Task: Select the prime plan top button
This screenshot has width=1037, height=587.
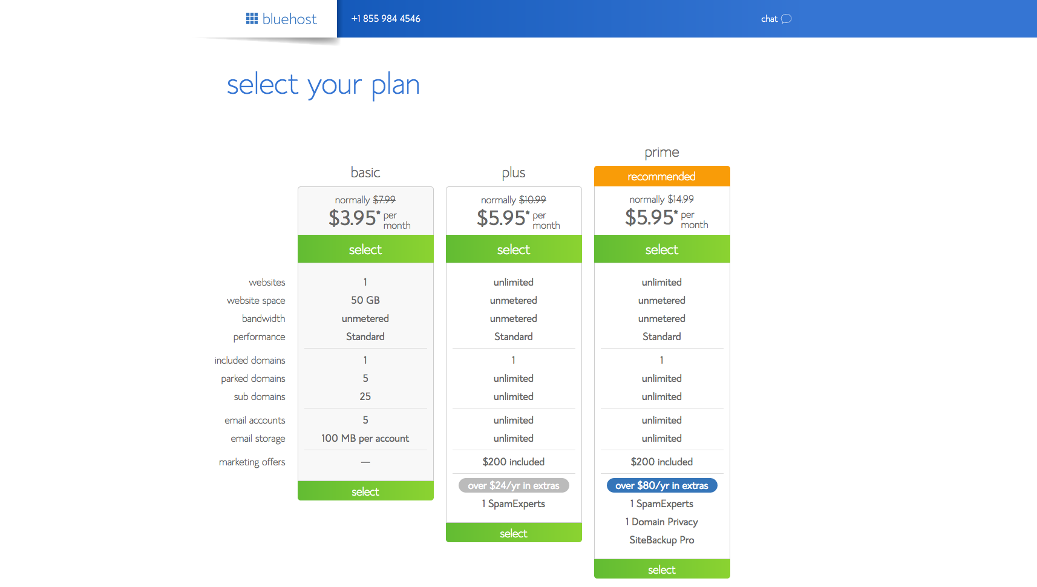Action: (662, 249)
